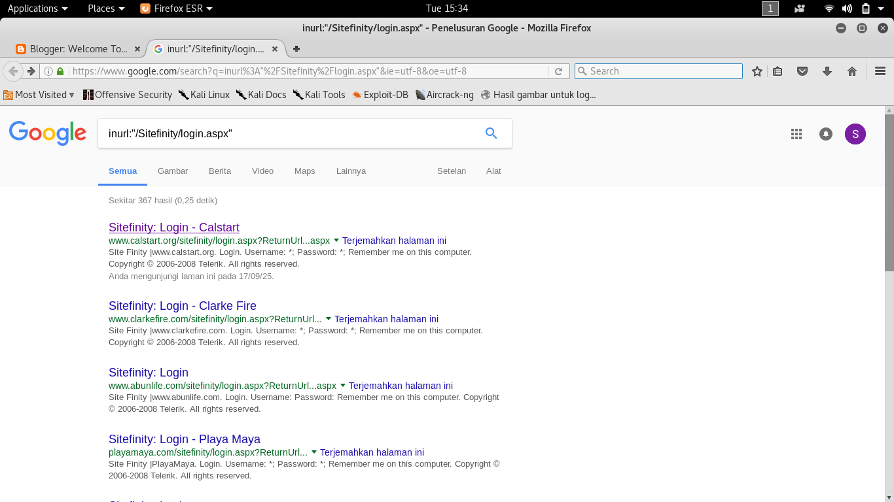This screenshot has height=502, width=894.
Task: Select the Berita search tab
Action: coord(220,171)
